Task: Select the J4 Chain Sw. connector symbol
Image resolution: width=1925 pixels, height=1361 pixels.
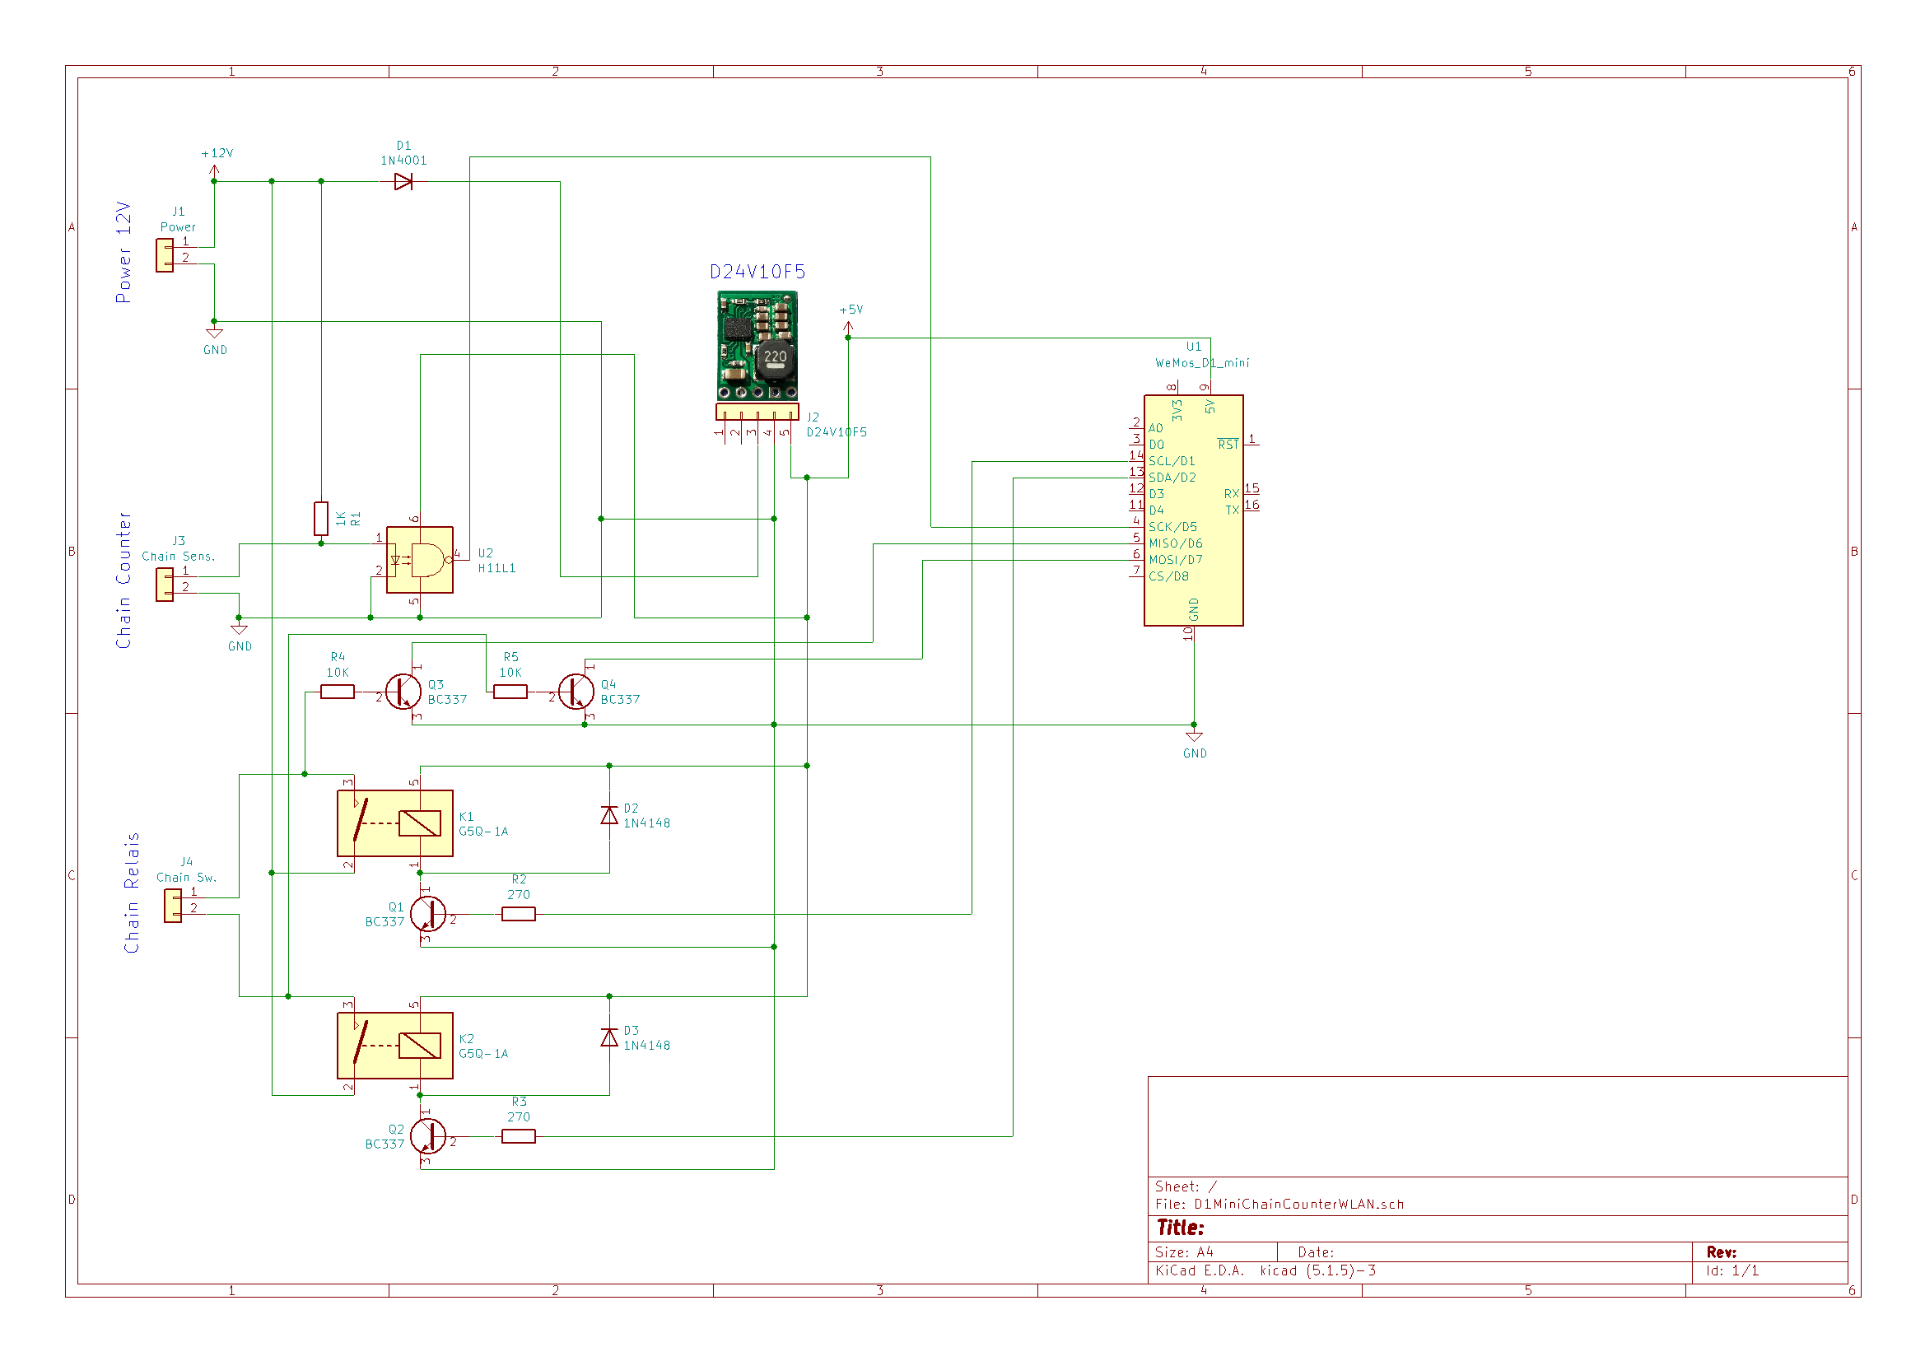Action: pos(174,907)
